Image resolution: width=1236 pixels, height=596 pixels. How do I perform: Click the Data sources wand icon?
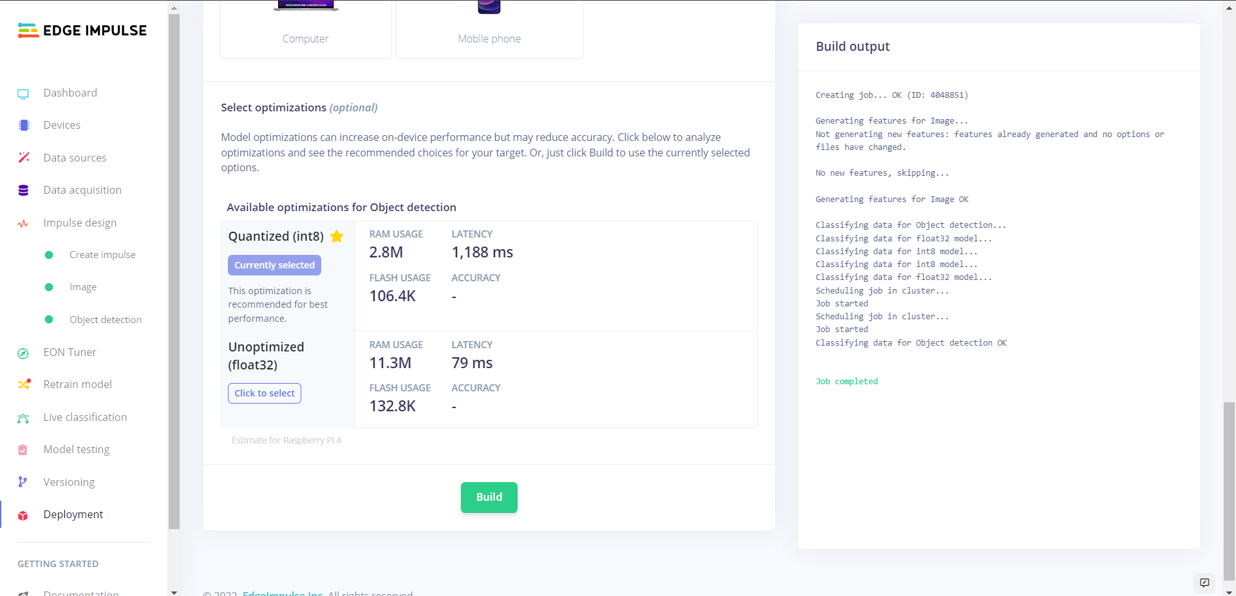(24, 158)
